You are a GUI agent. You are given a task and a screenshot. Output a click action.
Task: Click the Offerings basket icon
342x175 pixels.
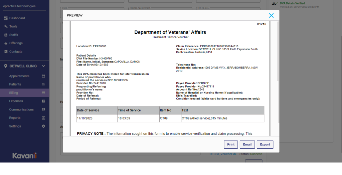6,43
